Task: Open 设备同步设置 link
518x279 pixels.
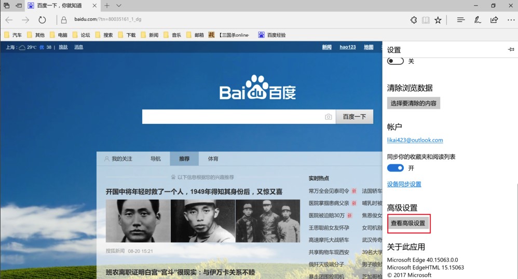Action: point(404,184)
